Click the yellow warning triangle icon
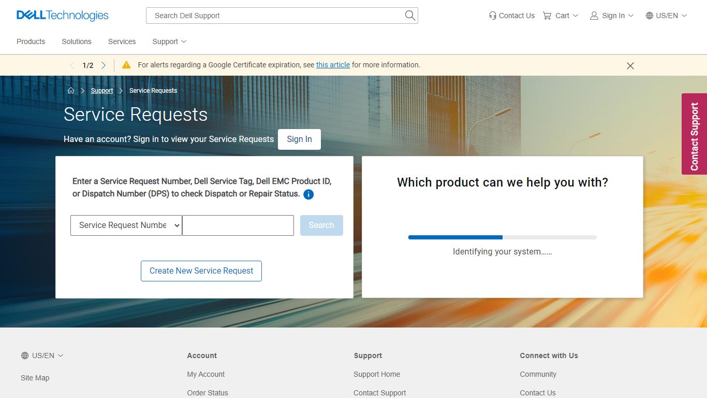Screen dimensions: 707x398 126,65
